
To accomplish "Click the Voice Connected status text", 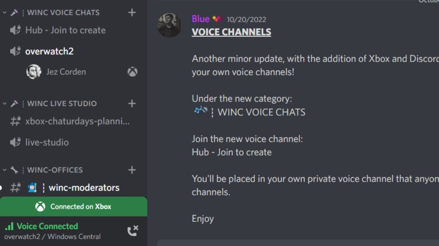I will tap(47, 226).
